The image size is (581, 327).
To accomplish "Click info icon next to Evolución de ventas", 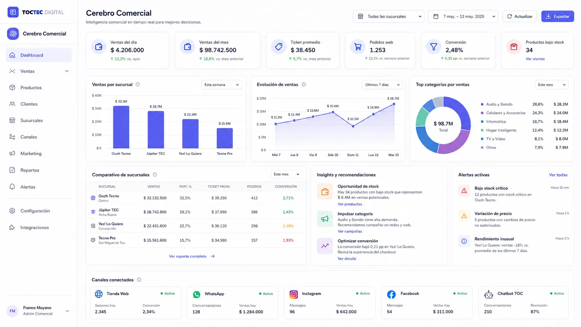I will click(304, 85).
